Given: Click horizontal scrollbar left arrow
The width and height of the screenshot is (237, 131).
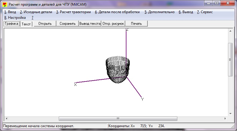Looking at the screenshot, I should pos(7,119).
